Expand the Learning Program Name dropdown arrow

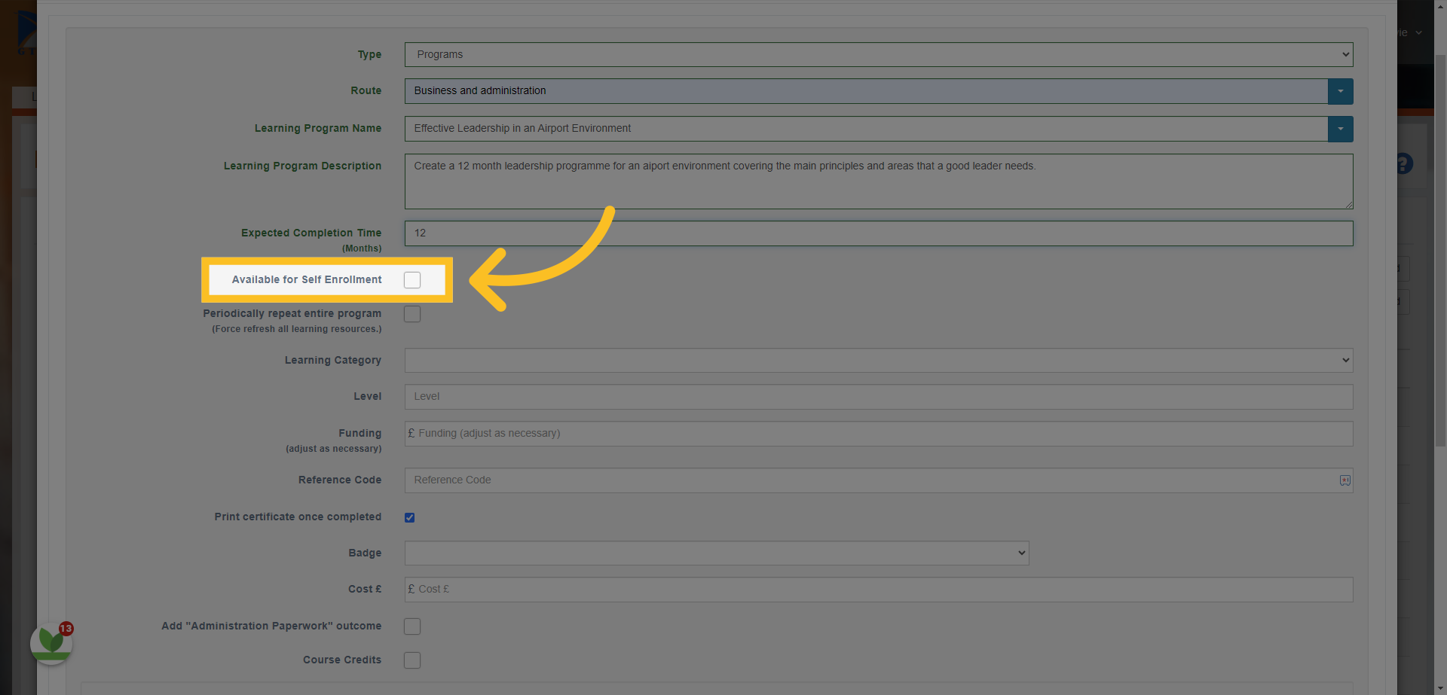tap(1341, 129)
